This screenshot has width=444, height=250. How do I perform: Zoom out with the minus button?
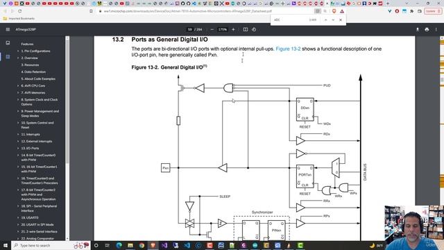point(212,29)
